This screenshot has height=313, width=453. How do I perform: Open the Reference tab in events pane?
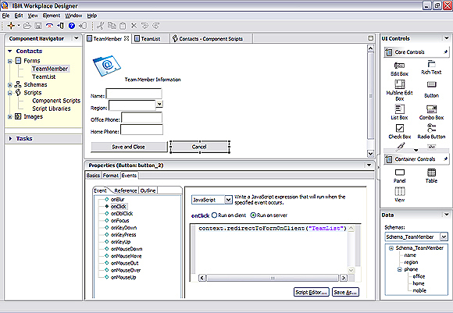126,190
